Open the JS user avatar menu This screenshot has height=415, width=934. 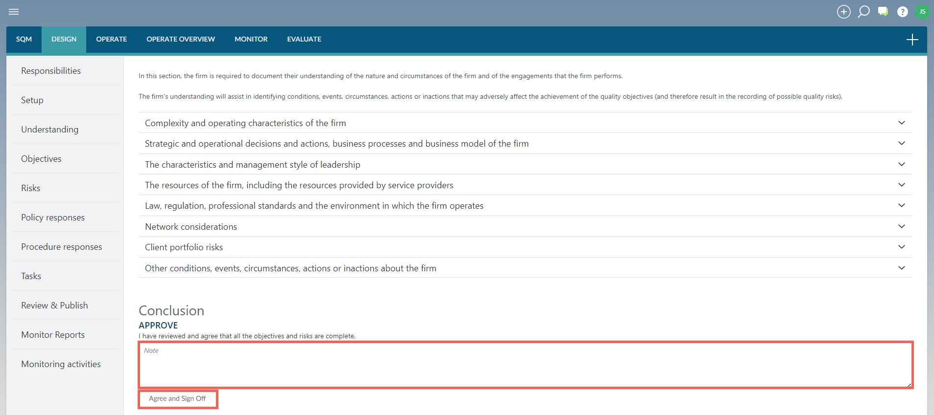pyautogui.click(x=922, y=12)
